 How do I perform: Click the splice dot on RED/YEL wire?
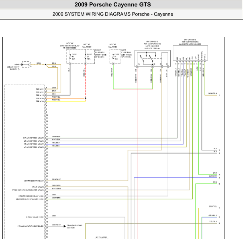pos(86,98)
